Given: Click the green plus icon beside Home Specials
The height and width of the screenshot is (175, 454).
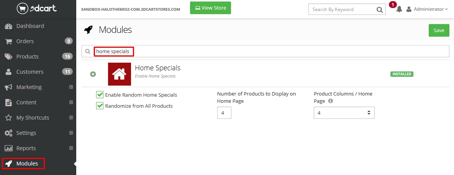Looking at the screenshot, I should pyautogui.click(x=93, y=74).
